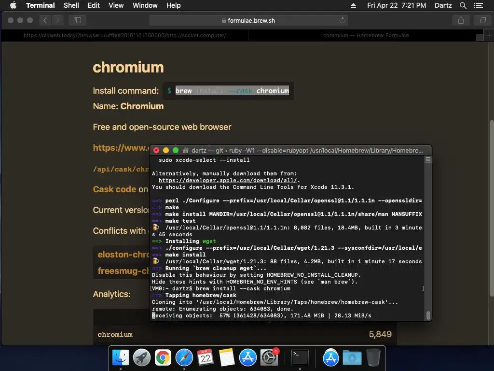
Task: Open Google Chrome from the Dock
Action: pos(163,358)
